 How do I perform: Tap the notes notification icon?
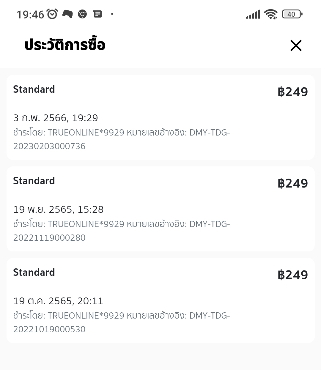point(97,14)
